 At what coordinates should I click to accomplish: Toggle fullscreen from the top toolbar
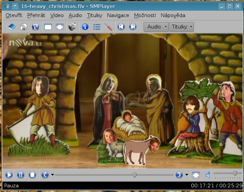60,27
